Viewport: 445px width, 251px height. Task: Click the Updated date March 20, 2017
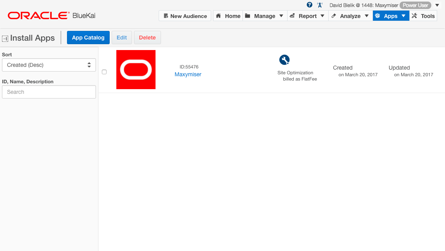coord(414,75)
